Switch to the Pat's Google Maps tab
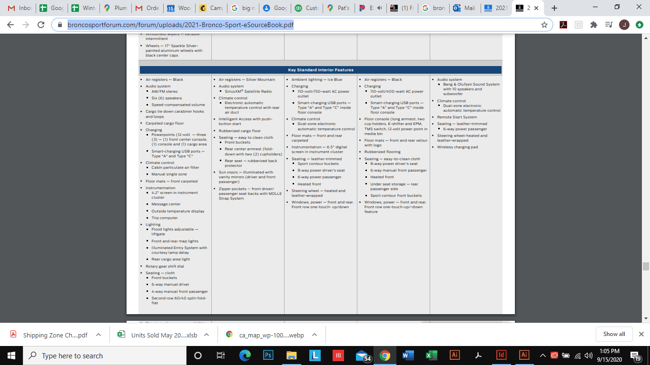This screenshot has width=650, height=365. [x=339, y=8]
